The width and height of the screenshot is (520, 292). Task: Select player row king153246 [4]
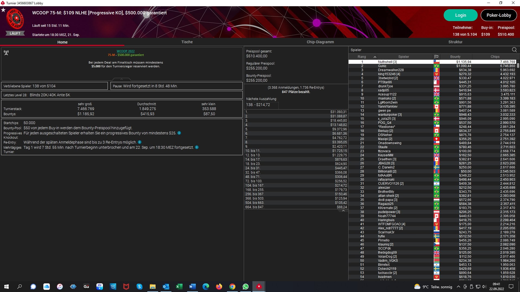click(x=432, y=74)
